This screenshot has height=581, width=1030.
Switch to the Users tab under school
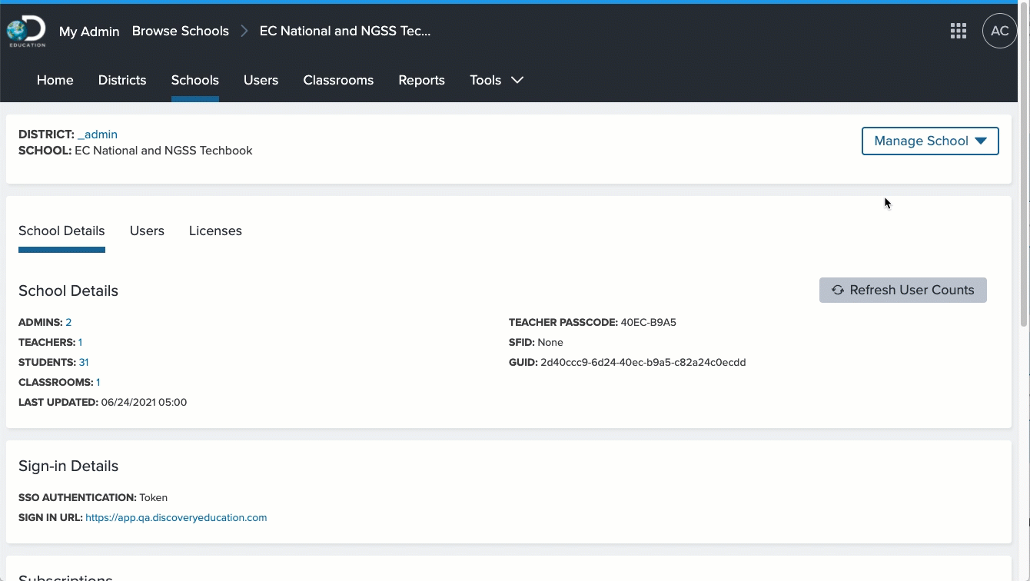coord(147,231)
